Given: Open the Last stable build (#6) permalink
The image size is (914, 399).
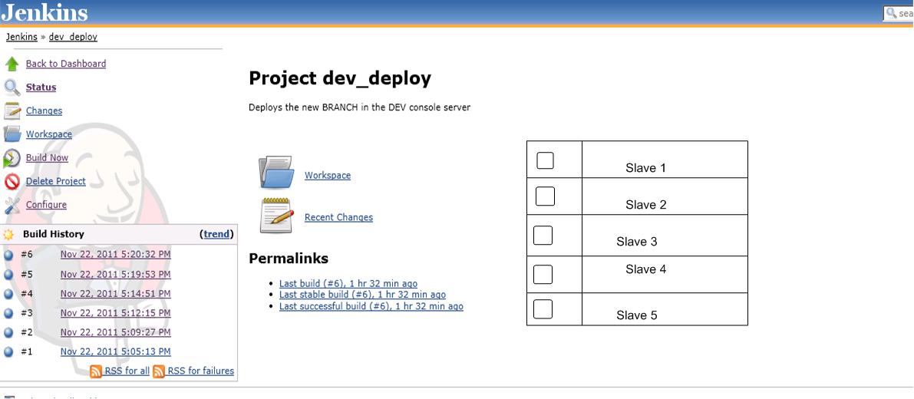Looking at the screenshot, I should pyautogui.click(x=362, y=295).
